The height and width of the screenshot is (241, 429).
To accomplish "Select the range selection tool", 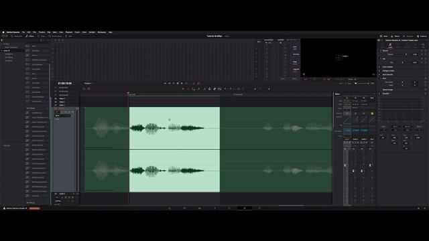I will click(x=188, y=89).
